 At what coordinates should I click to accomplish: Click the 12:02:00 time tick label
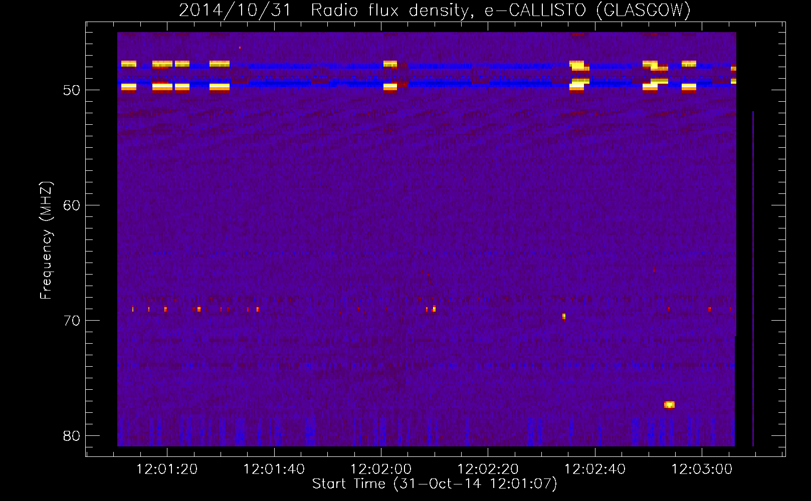tap(381, 469)
